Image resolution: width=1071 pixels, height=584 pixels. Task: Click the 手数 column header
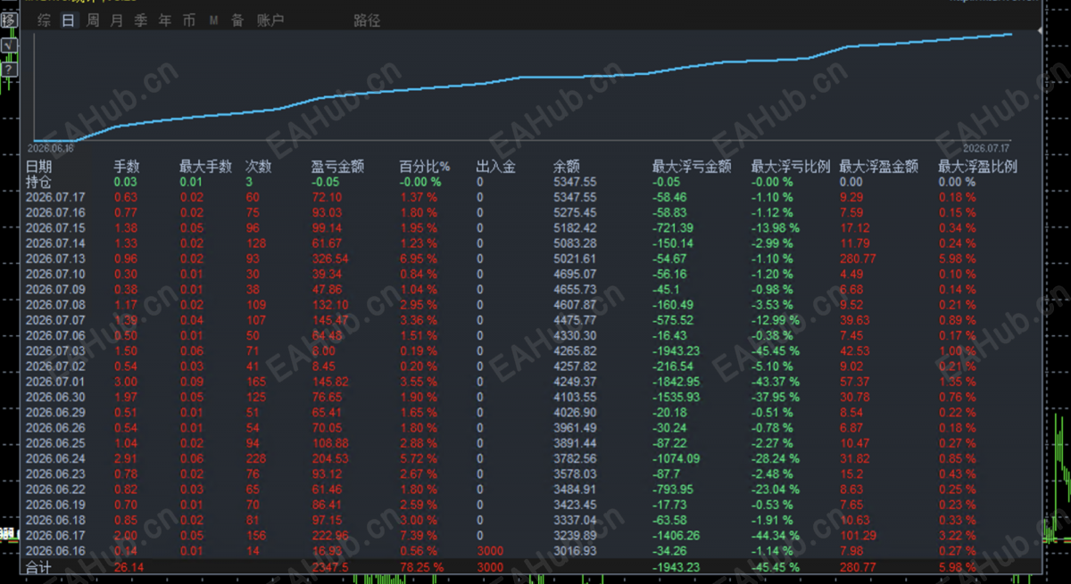click(x=127, y=166)
